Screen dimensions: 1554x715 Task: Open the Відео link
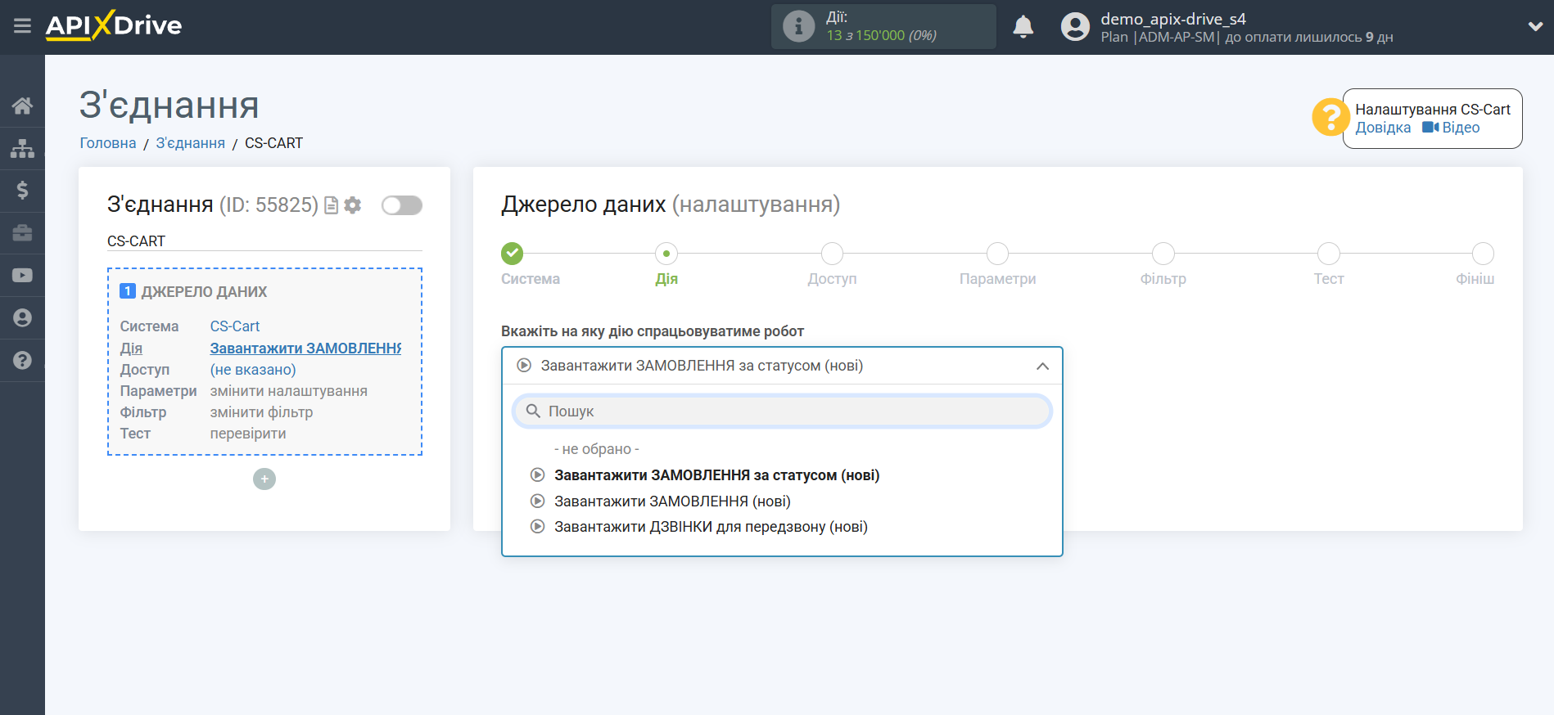click(x=1461, y=128)
